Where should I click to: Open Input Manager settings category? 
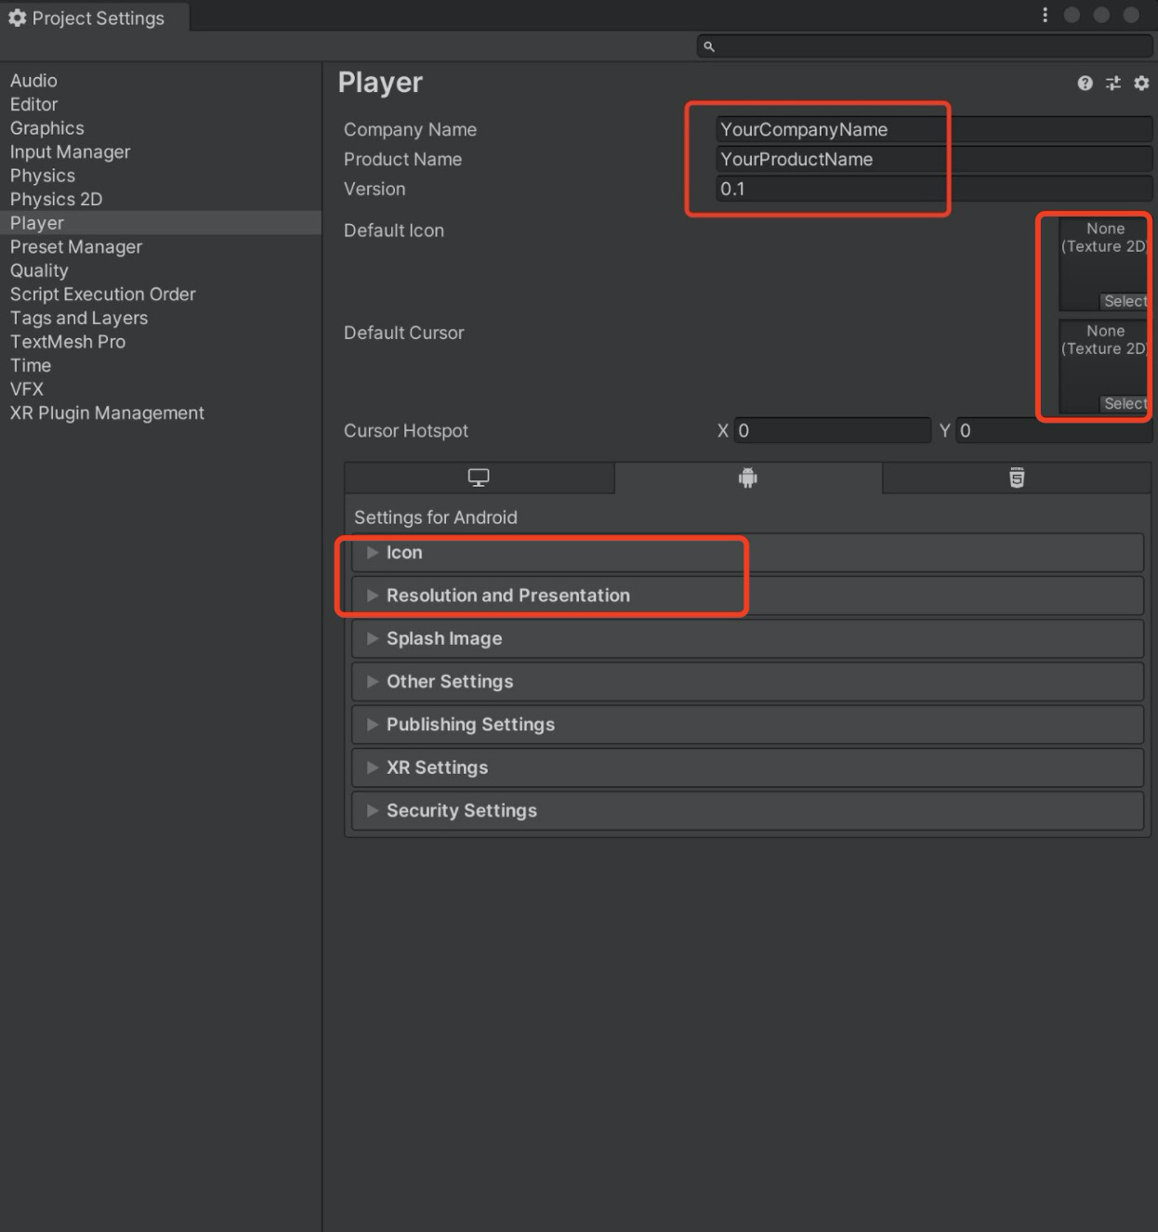coord(161,151)
